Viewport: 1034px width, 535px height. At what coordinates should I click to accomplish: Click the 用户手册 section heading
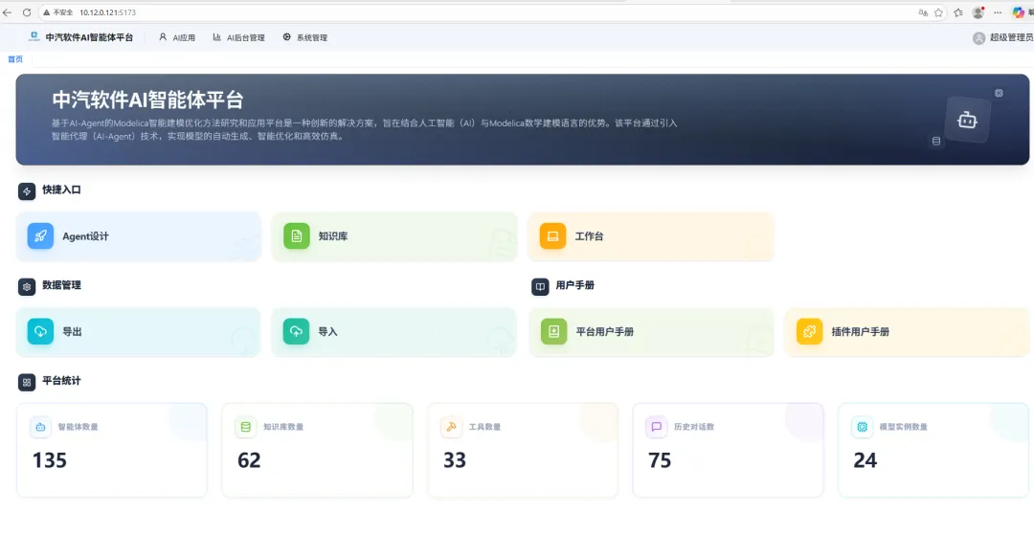point(575,285)
